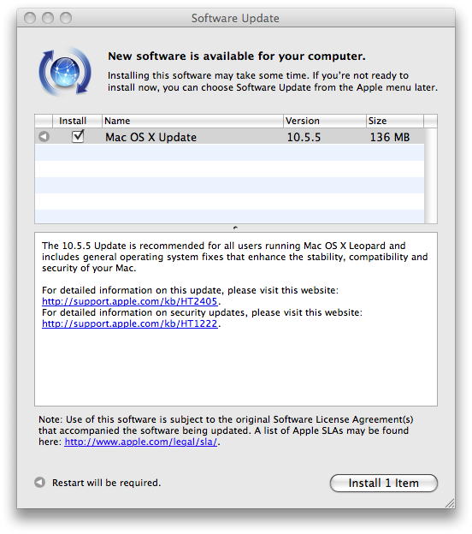Click the Software Update globe icon
The width and height of the screenshot is (472, 534).
tap(65, 72)
